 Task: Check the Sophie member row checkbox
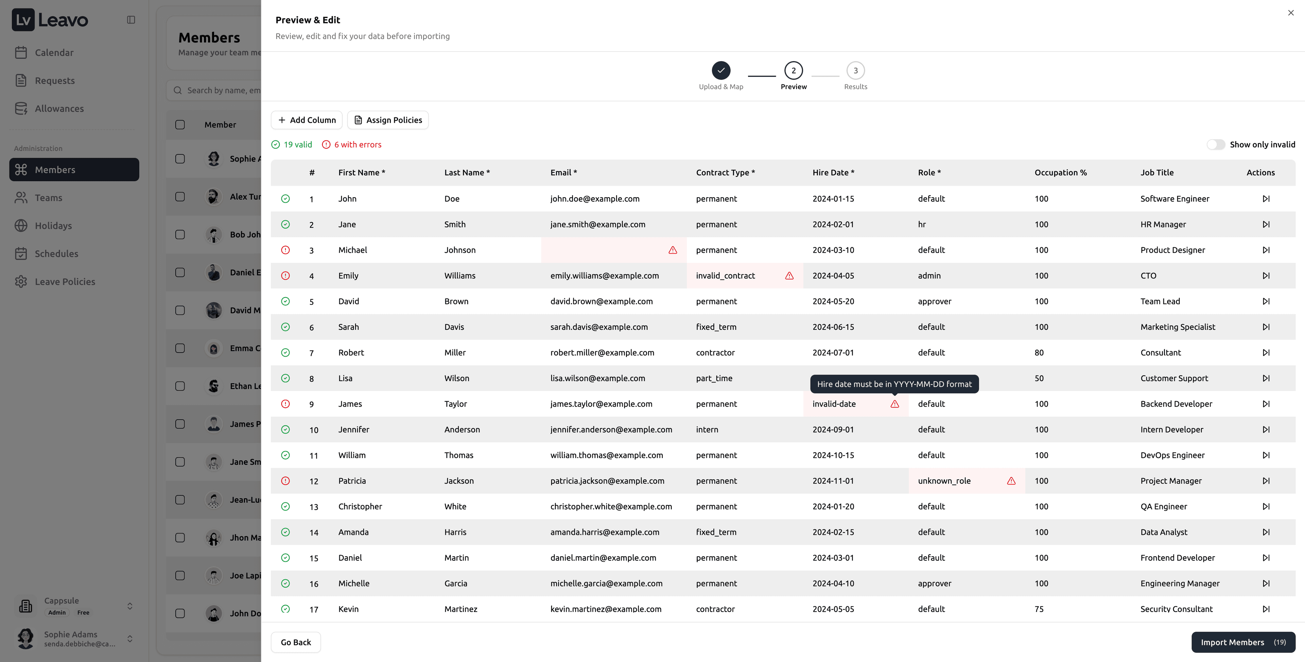coord(180,159)
